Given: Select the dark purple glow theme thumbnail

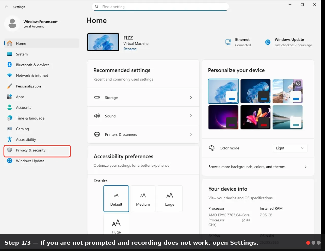Looking at the screenshot, I should tap(223, 117).
